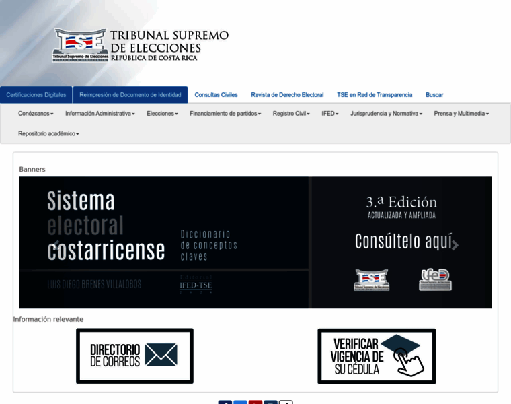The width and height of the screenshot is (511, 404).
Task: Expand Repositorio académico dropdown
Action: (x=48, y=133)
